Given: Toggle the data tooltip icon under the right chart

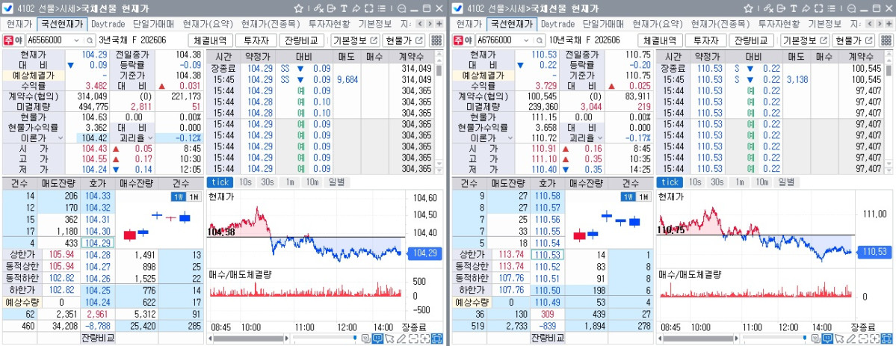Looking at the screenshot, I should 827,339.
